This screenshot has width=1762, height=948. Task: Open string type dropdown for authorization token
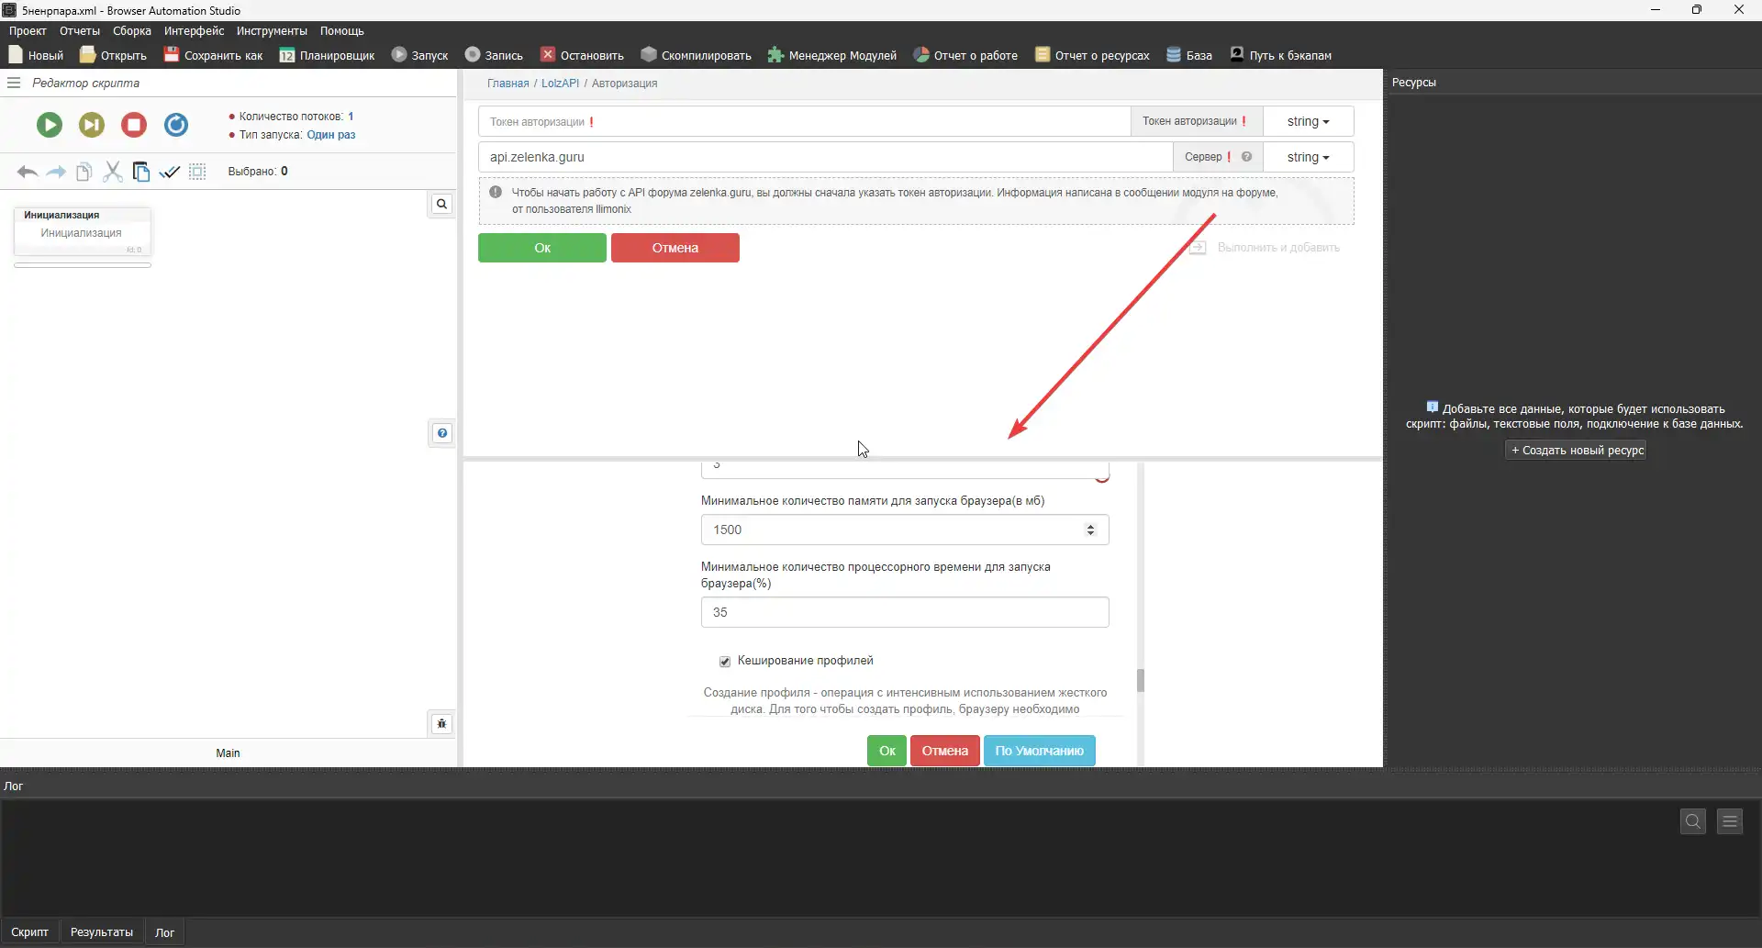pos(1308,121)
